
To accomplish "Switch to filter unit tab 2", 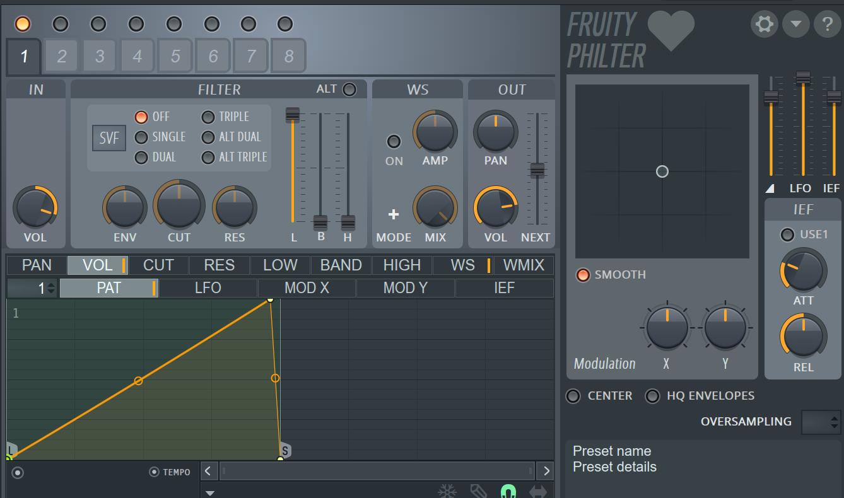I will point(62,56).
